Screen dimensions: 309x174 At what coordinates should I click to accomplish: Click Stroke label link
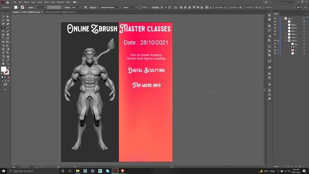[x=31, y=7]
